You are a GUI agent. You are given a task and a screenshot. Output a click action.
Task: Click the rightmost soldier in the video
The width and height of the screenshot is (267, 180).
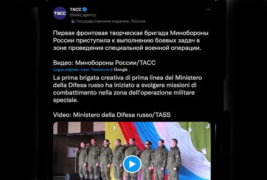pyautogui.click(x=174, y=160)
